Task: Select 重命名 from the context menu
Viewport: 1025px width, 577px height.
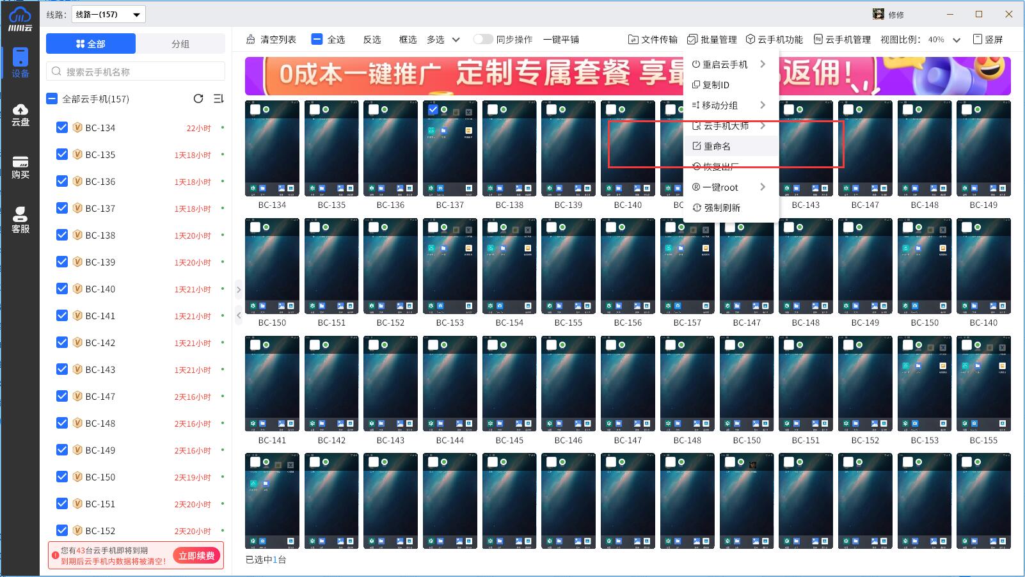Action: 717,146
